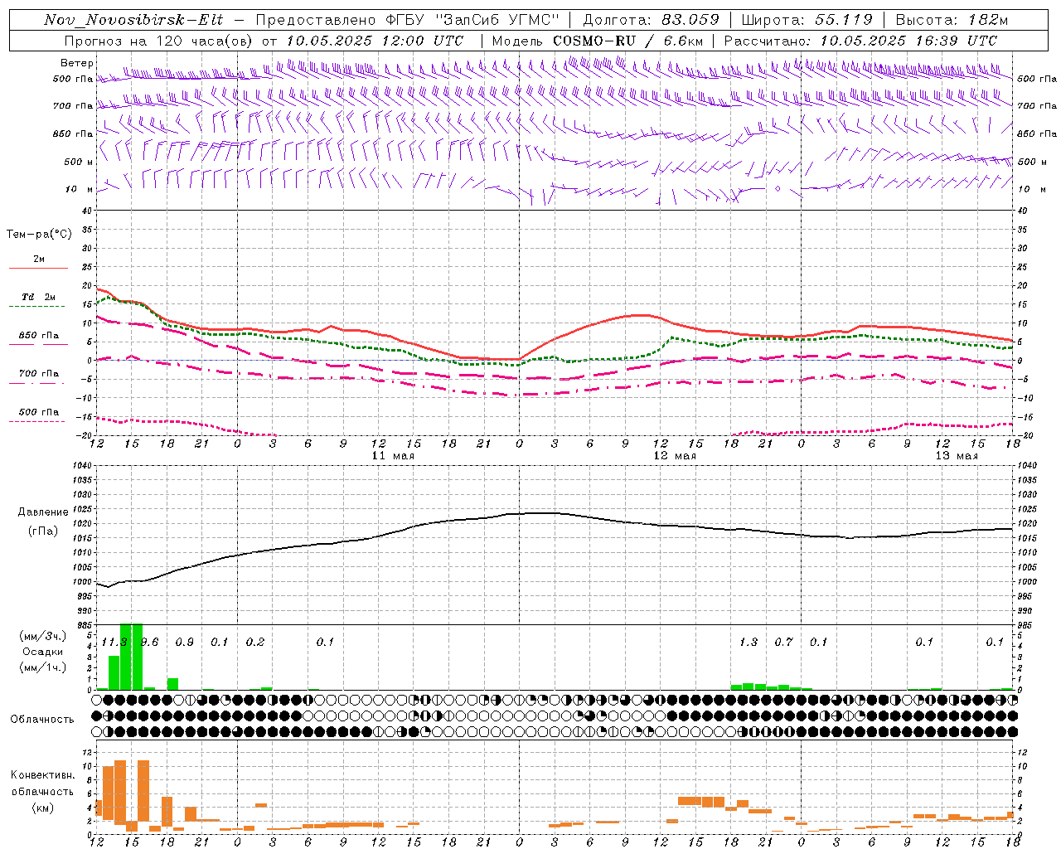Click the 1.3 precipitation total
Image resolution: width=1061 pixels, height=849 pixels.
tap(748, 643)
